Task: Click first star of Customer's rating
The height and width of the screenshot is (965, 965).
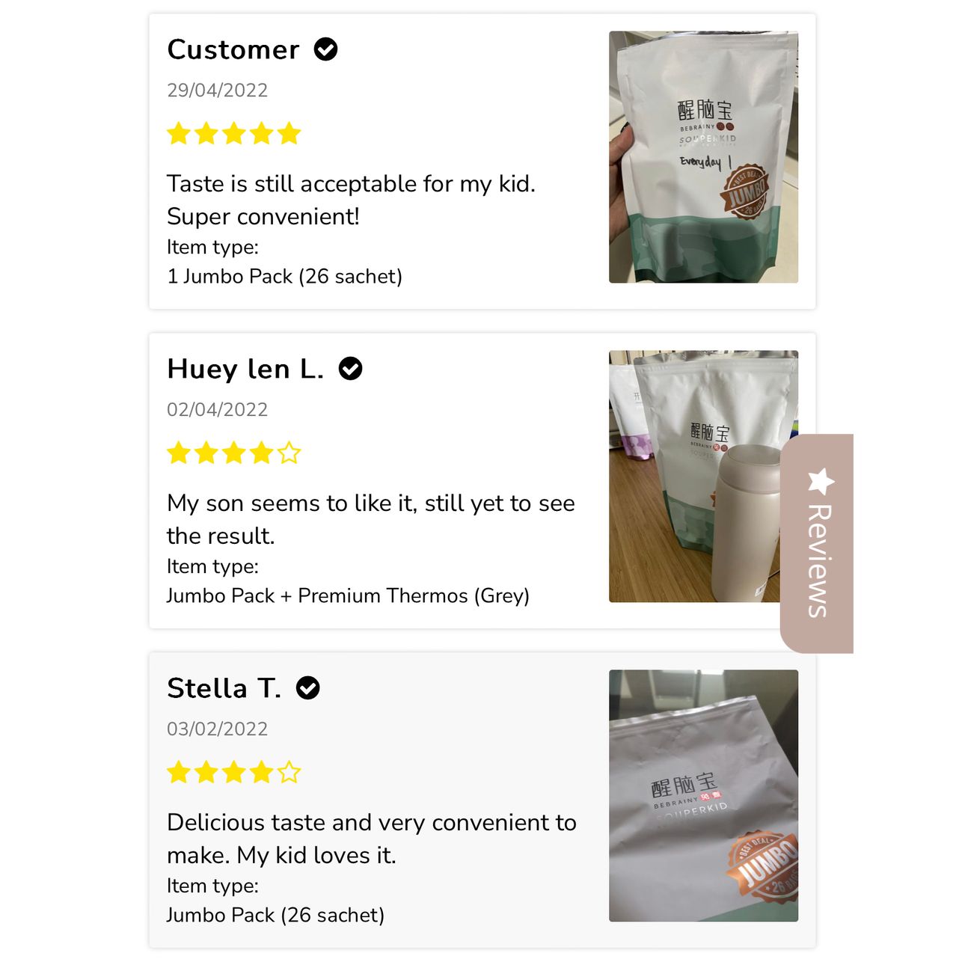Action: coord(179,134)
